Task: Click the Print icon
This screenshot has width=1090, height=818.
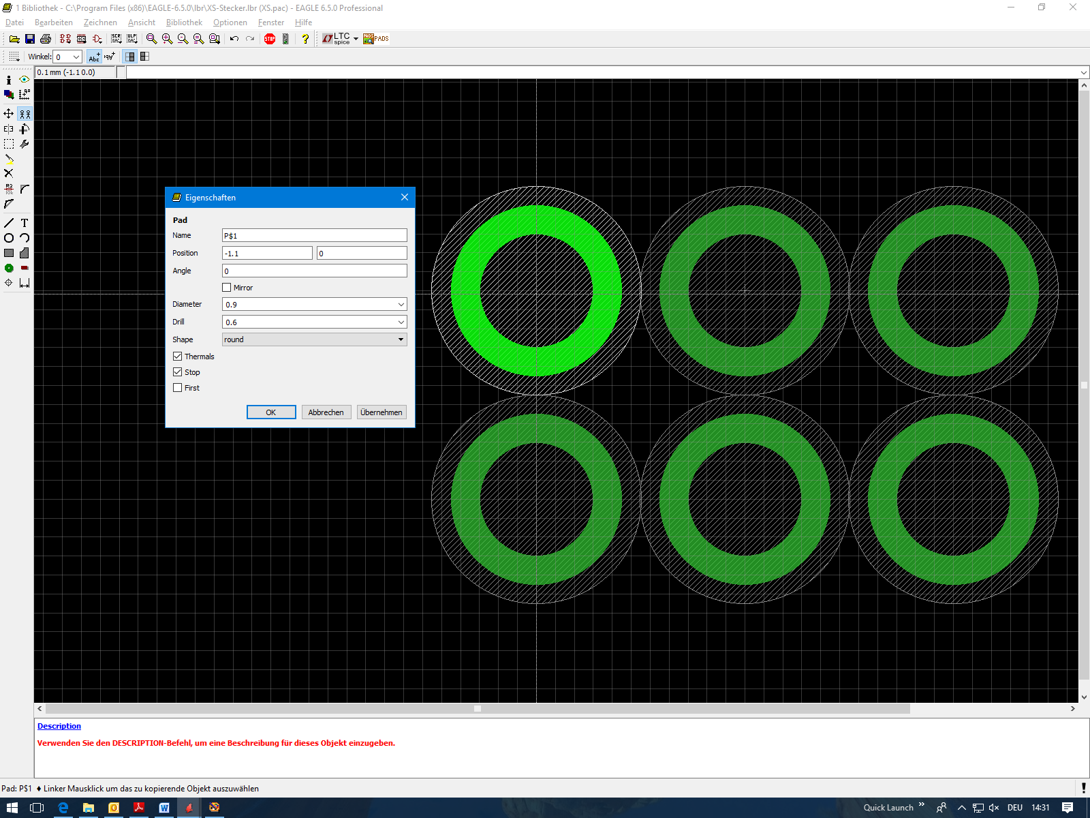Action: [x=46, y=39]
